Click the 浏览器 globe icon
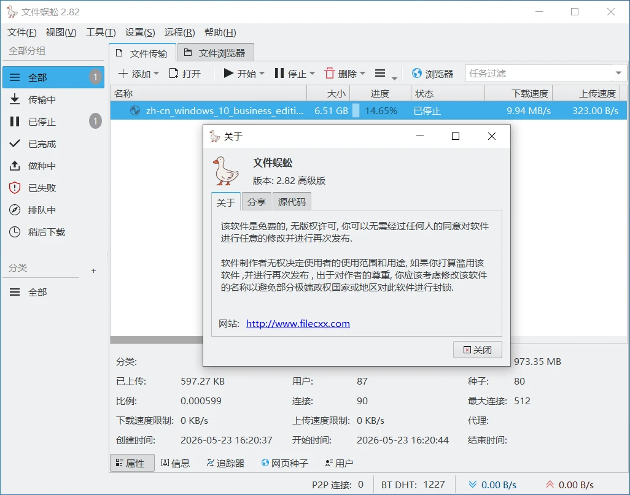The height and width of the screenshot is (495, 630). [x=417, y=74]
